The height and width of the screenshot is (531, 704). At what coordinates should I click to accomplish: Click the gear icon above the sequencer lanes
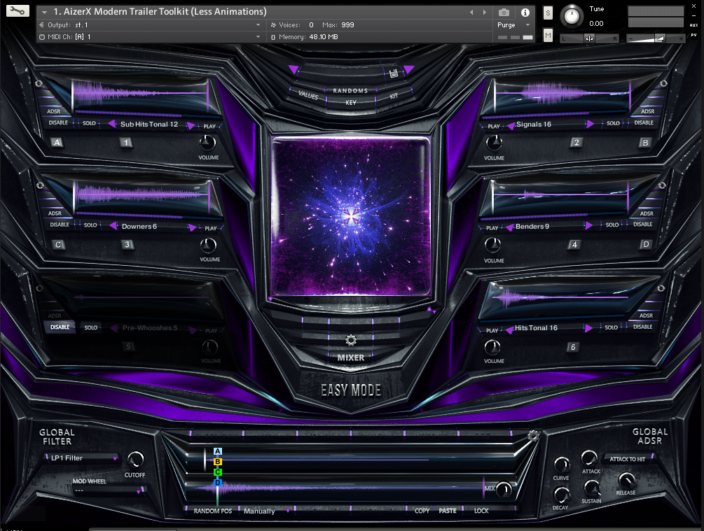coord(534,436)
